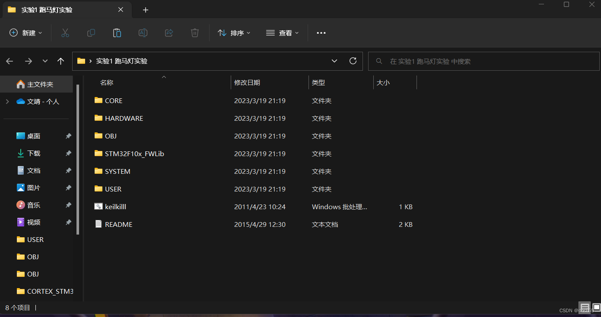Screen dimensions: 601x317
Task: Click the Copy icon
Action: click(91, 33)
